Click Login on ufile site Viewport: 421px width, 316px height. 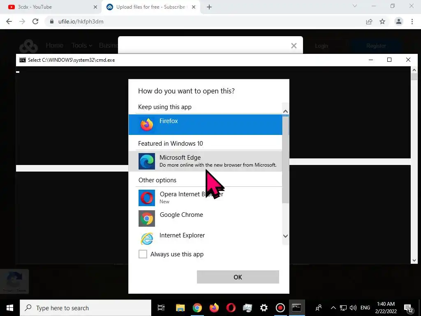[322, 46]
